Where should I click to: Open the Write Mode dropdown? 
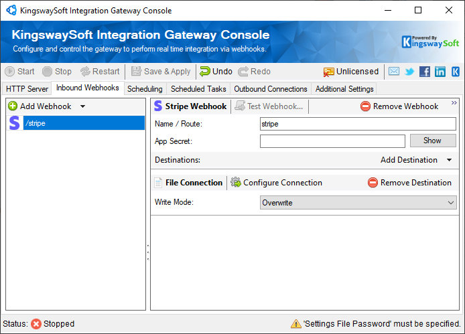(358, 203)
